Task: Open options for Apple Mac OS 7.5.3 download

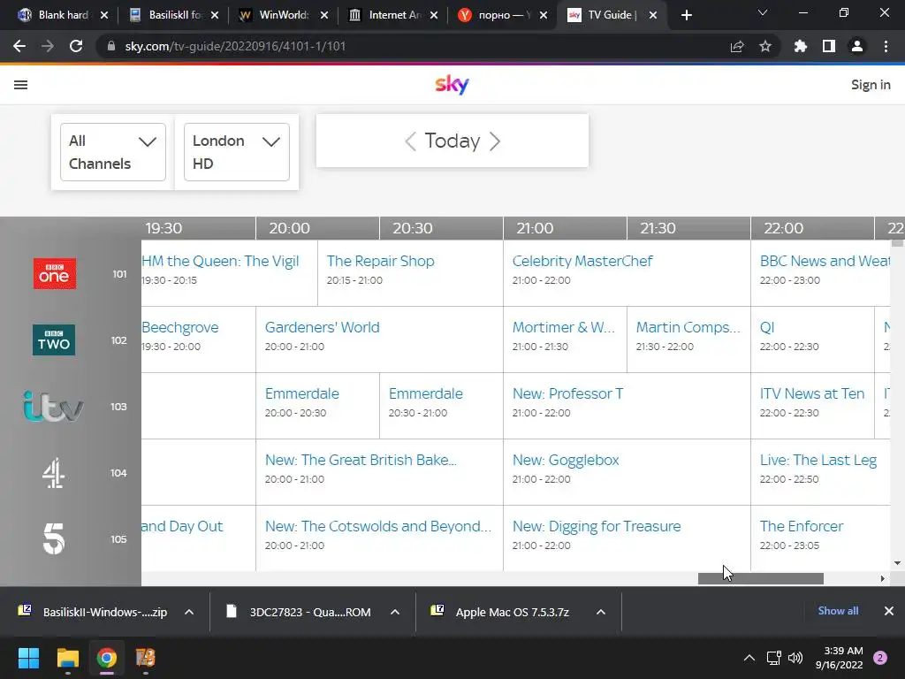Action: 601,612
